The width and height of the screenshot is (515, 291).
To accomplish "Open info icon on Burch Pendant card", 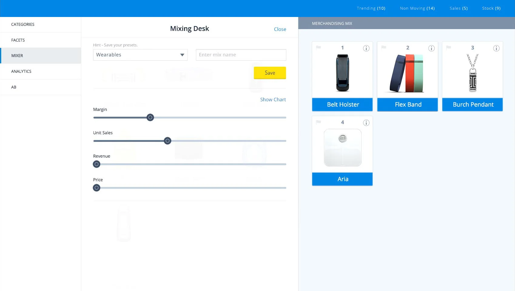I will 496,48.
